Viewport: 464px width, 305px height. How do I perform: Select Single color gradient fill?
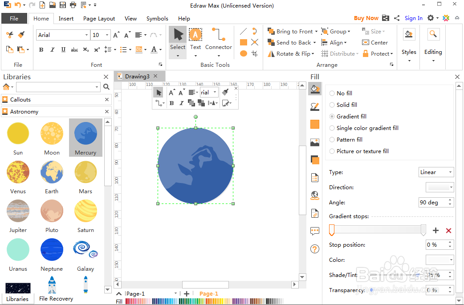pos(364,128)
